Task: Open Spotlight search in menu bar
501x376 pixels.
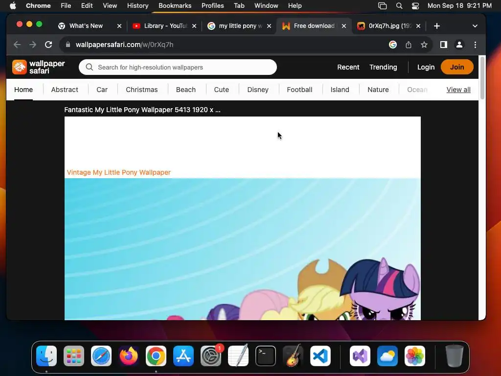Action: coord(399,6)
